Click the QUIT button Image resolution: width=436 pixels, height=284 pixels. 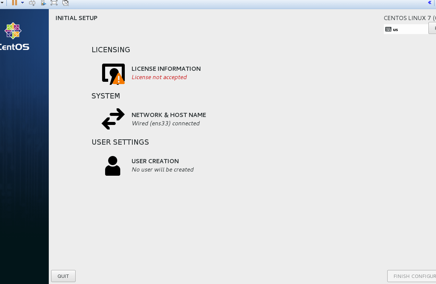(64, 276)
